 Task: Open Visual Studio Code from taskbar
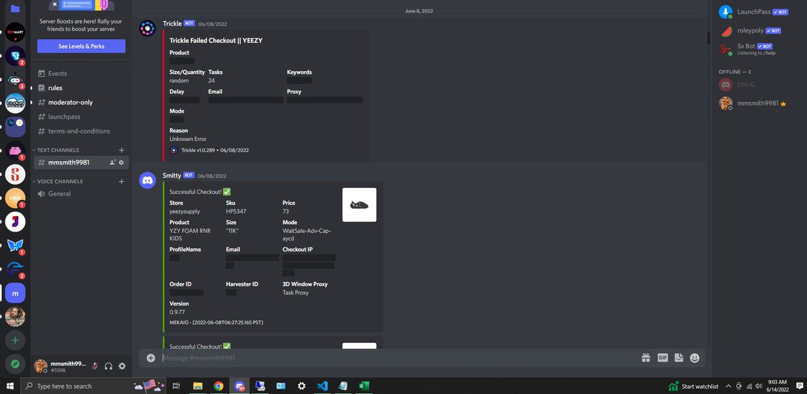(321, 386)
